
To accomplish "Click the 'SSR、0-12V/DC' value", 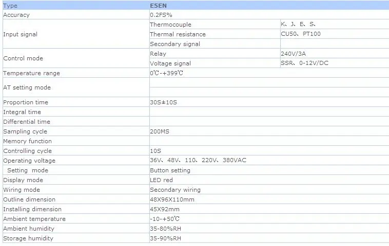I will [304, 63].
